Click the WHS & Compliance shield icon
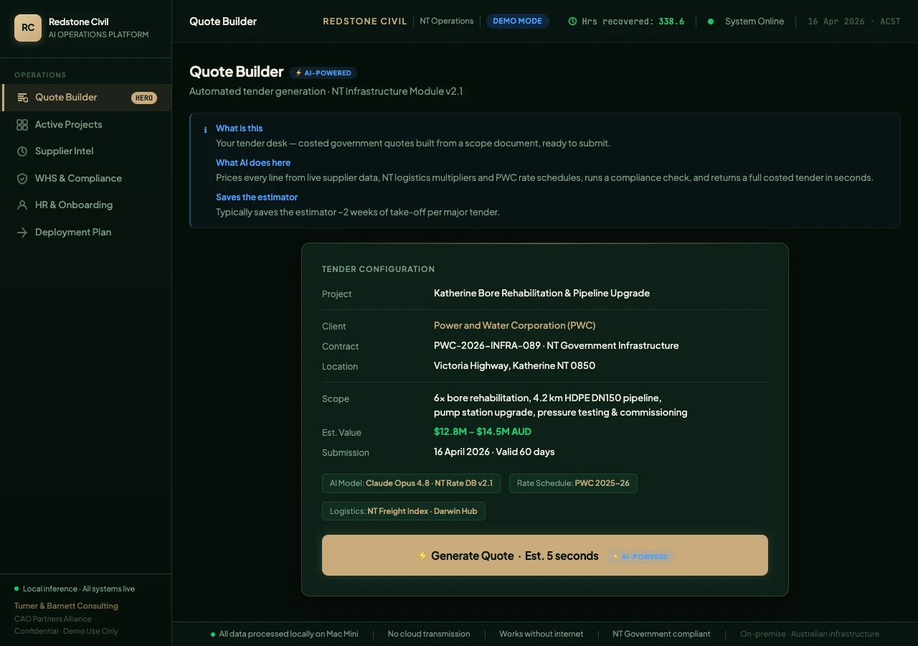This screenshot has width=918, height=646. point(22,179)
